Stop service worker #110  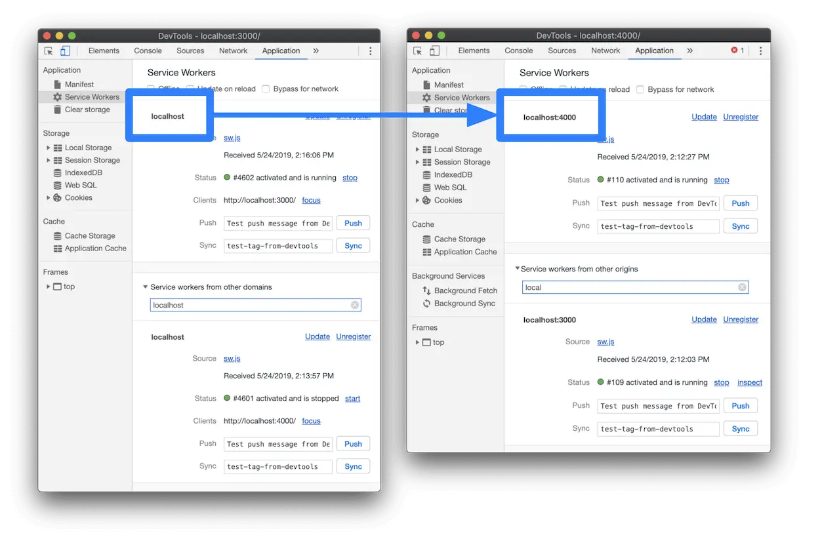coord(721,180)
